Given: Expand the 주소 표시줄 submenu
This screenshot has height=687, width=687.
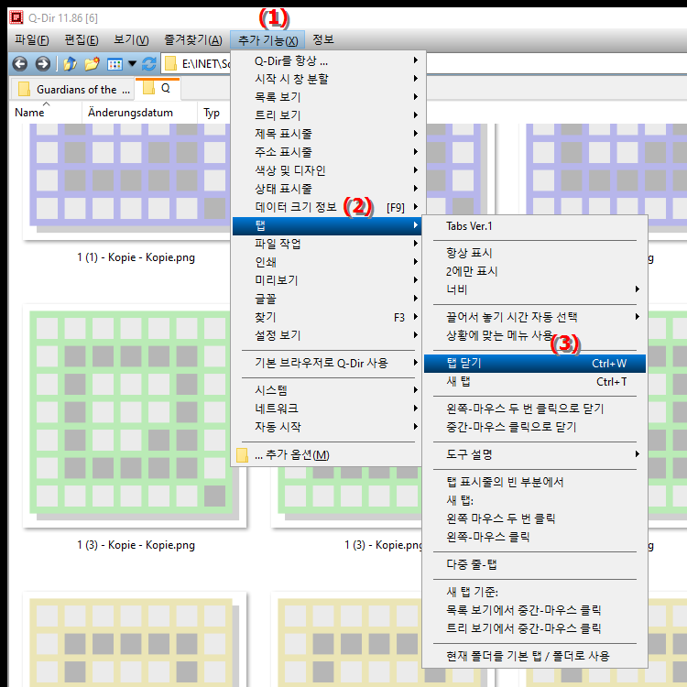Looking at the screenshot, I should (326, 152).
